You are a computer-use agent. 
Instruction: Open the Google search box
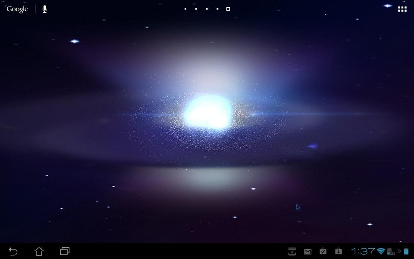pyautogui.click(x=17, y=9)
